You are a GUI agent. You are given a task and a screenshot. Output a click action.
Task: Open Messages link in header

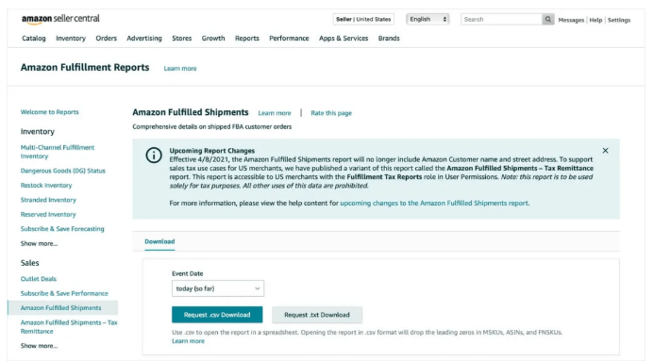(x=571, y=20)
